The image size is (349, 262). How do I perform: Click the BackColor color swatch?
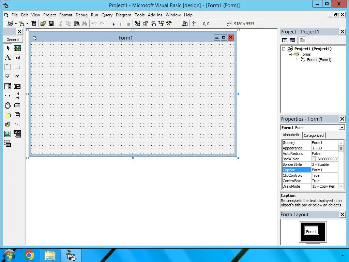314,159
